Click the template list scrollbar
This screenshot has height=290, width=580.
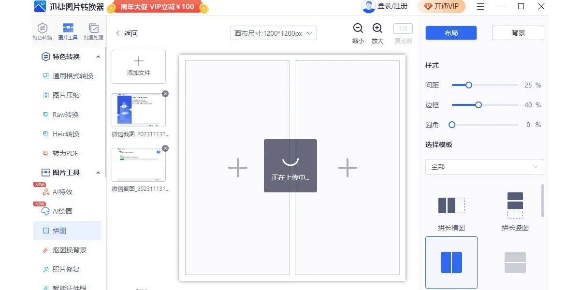click(543, 201)
